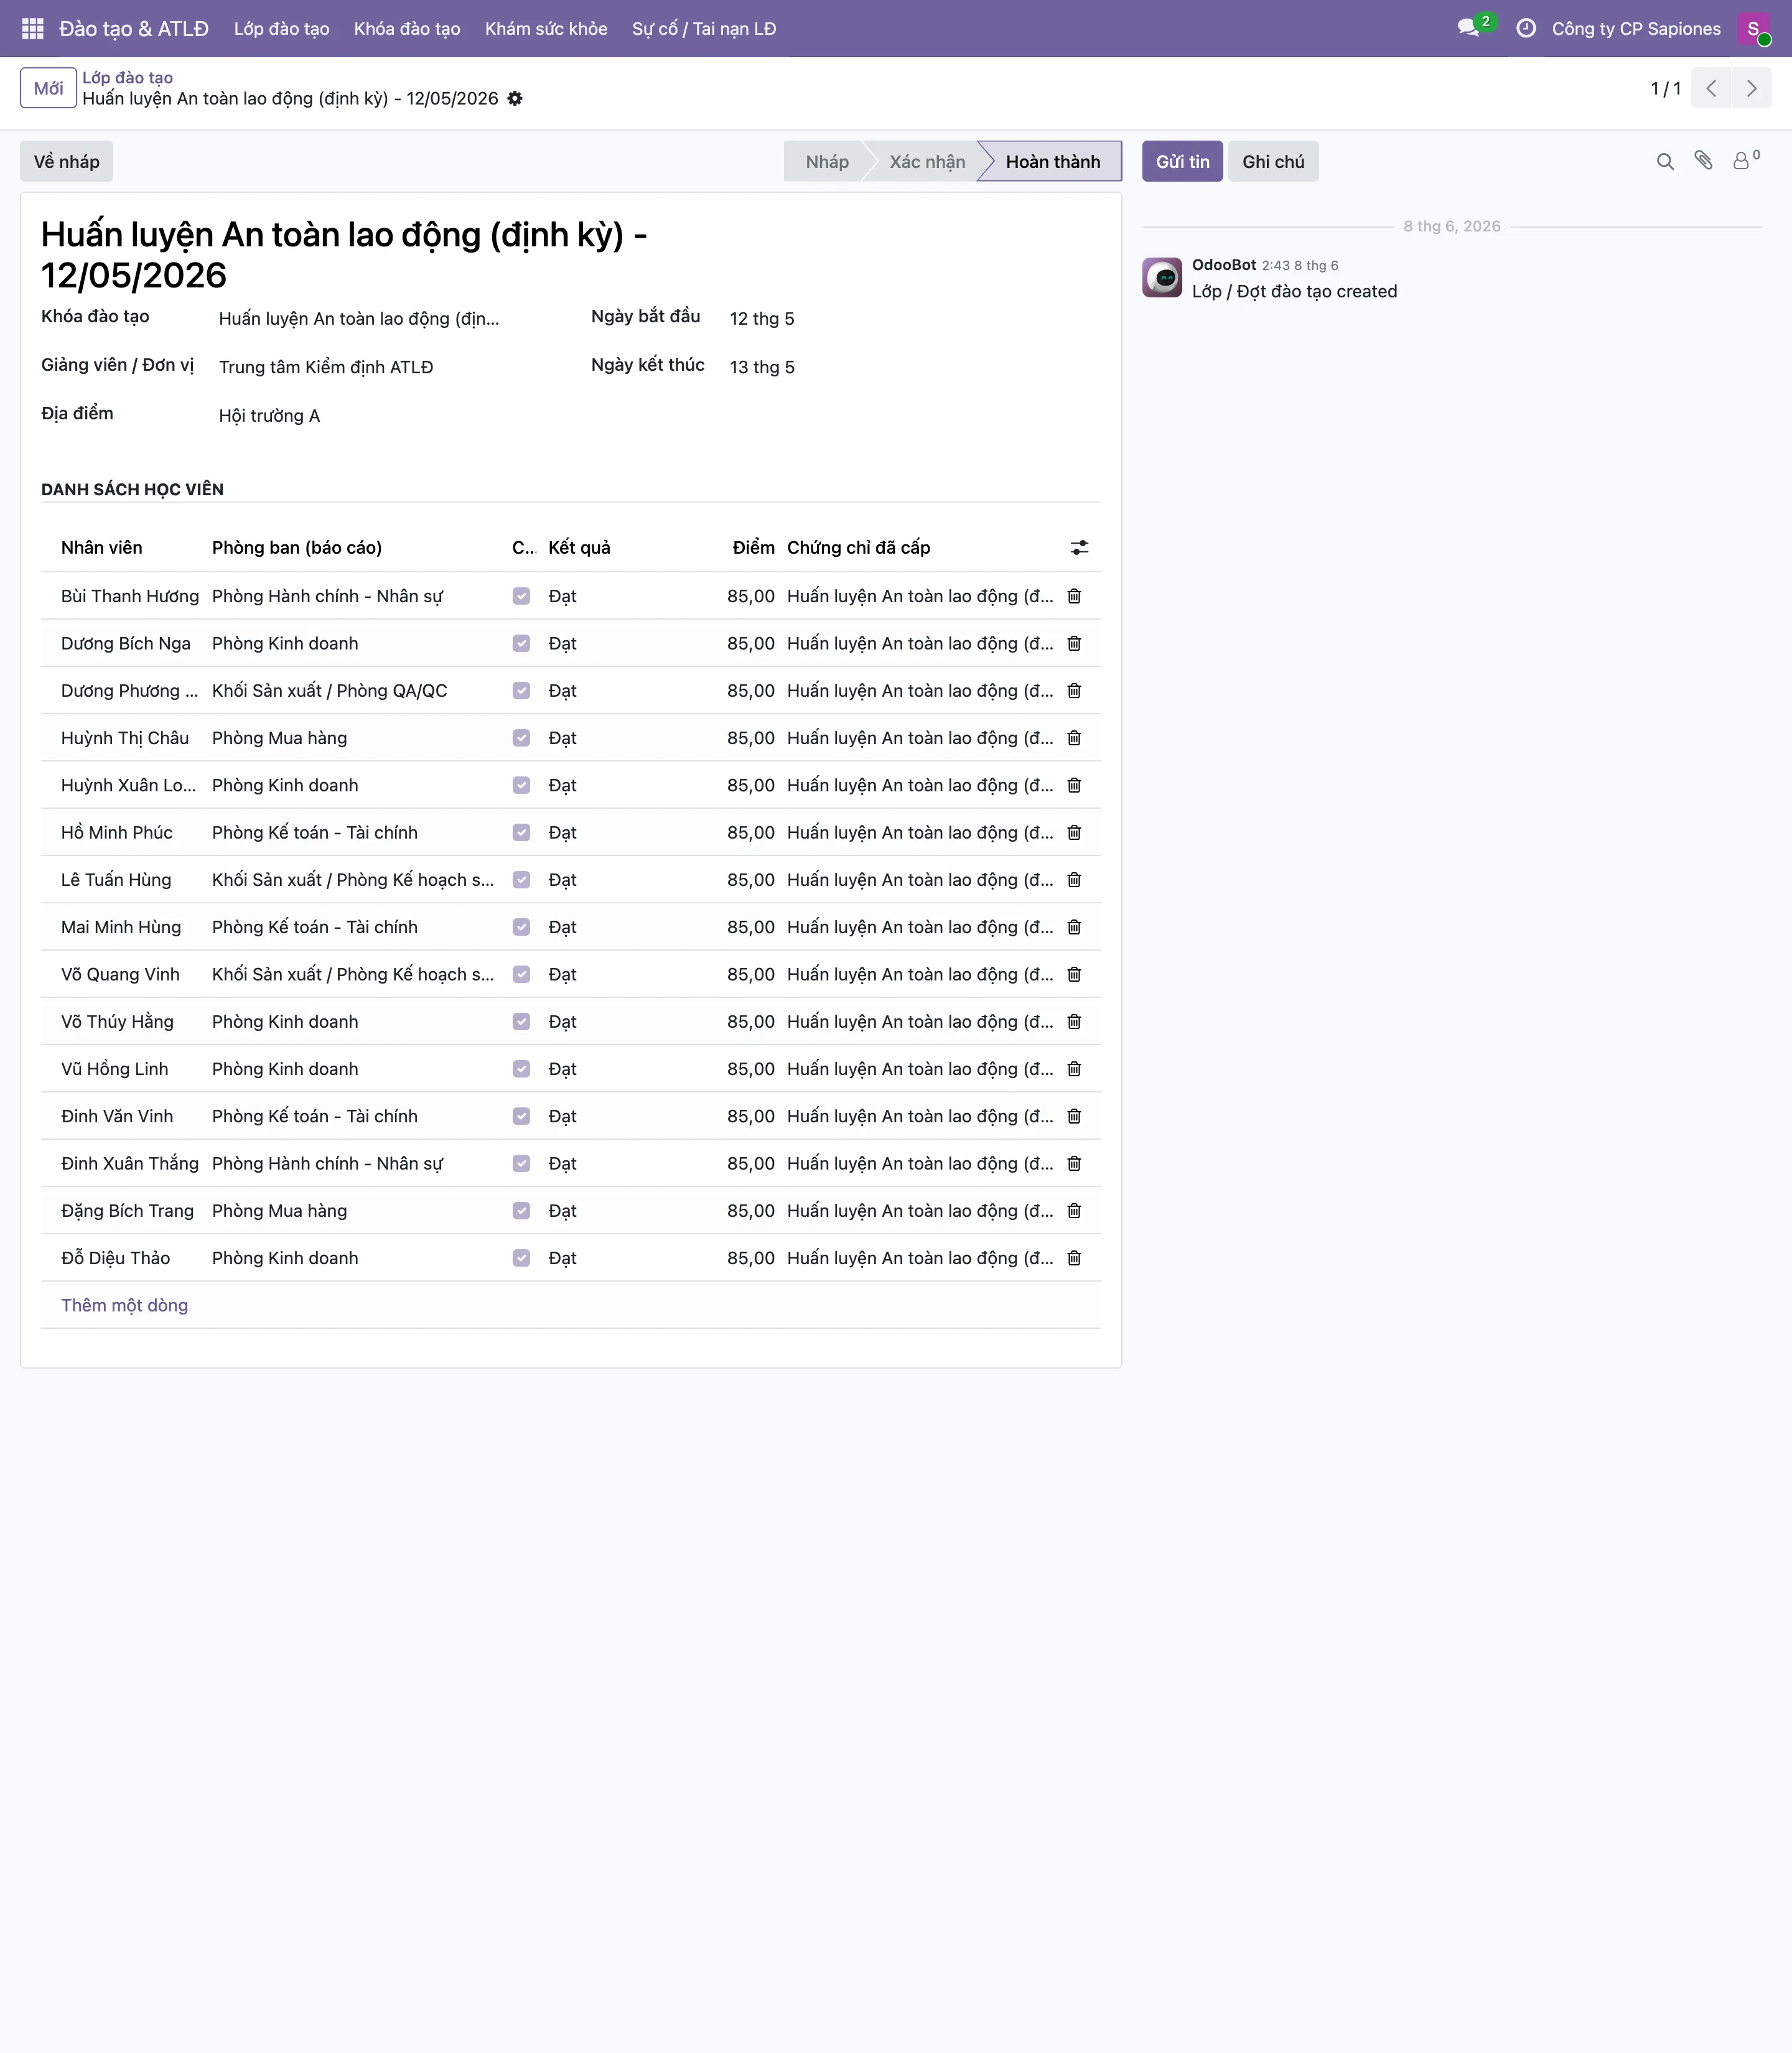The height and width of the screenshot is (2053, 1792).
Task: Delete the Đỗ Diệu Thảo row
Action: 1074,1258
